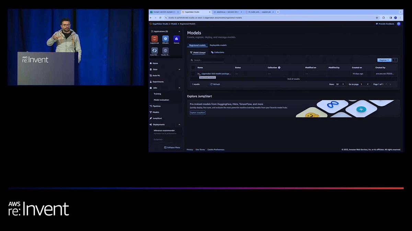Click the Models breadcrumb link
The width and height of the screenshot is (412, 231).
174,24
